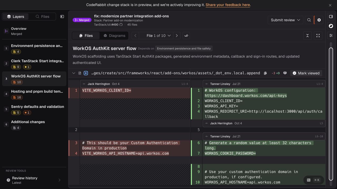Click the 10 files badge under WorkOS
The height and width of the screenshot is (189, 337).
(x=17, y=82)
